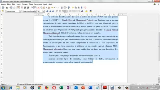Open the font size 12 dropdown arrow
This screenshot has height=90, width=160.
pyautogui.click(x=44, y=11)
